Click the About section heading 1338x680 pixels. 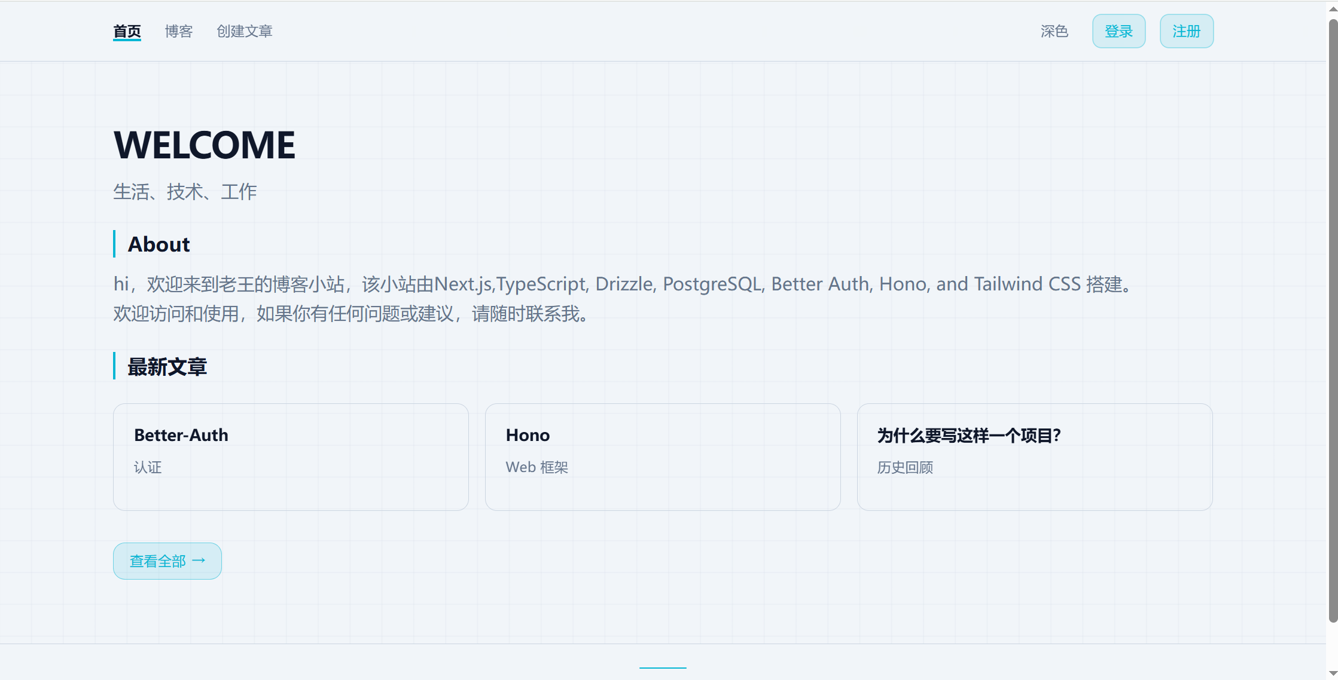coord(159,244)
